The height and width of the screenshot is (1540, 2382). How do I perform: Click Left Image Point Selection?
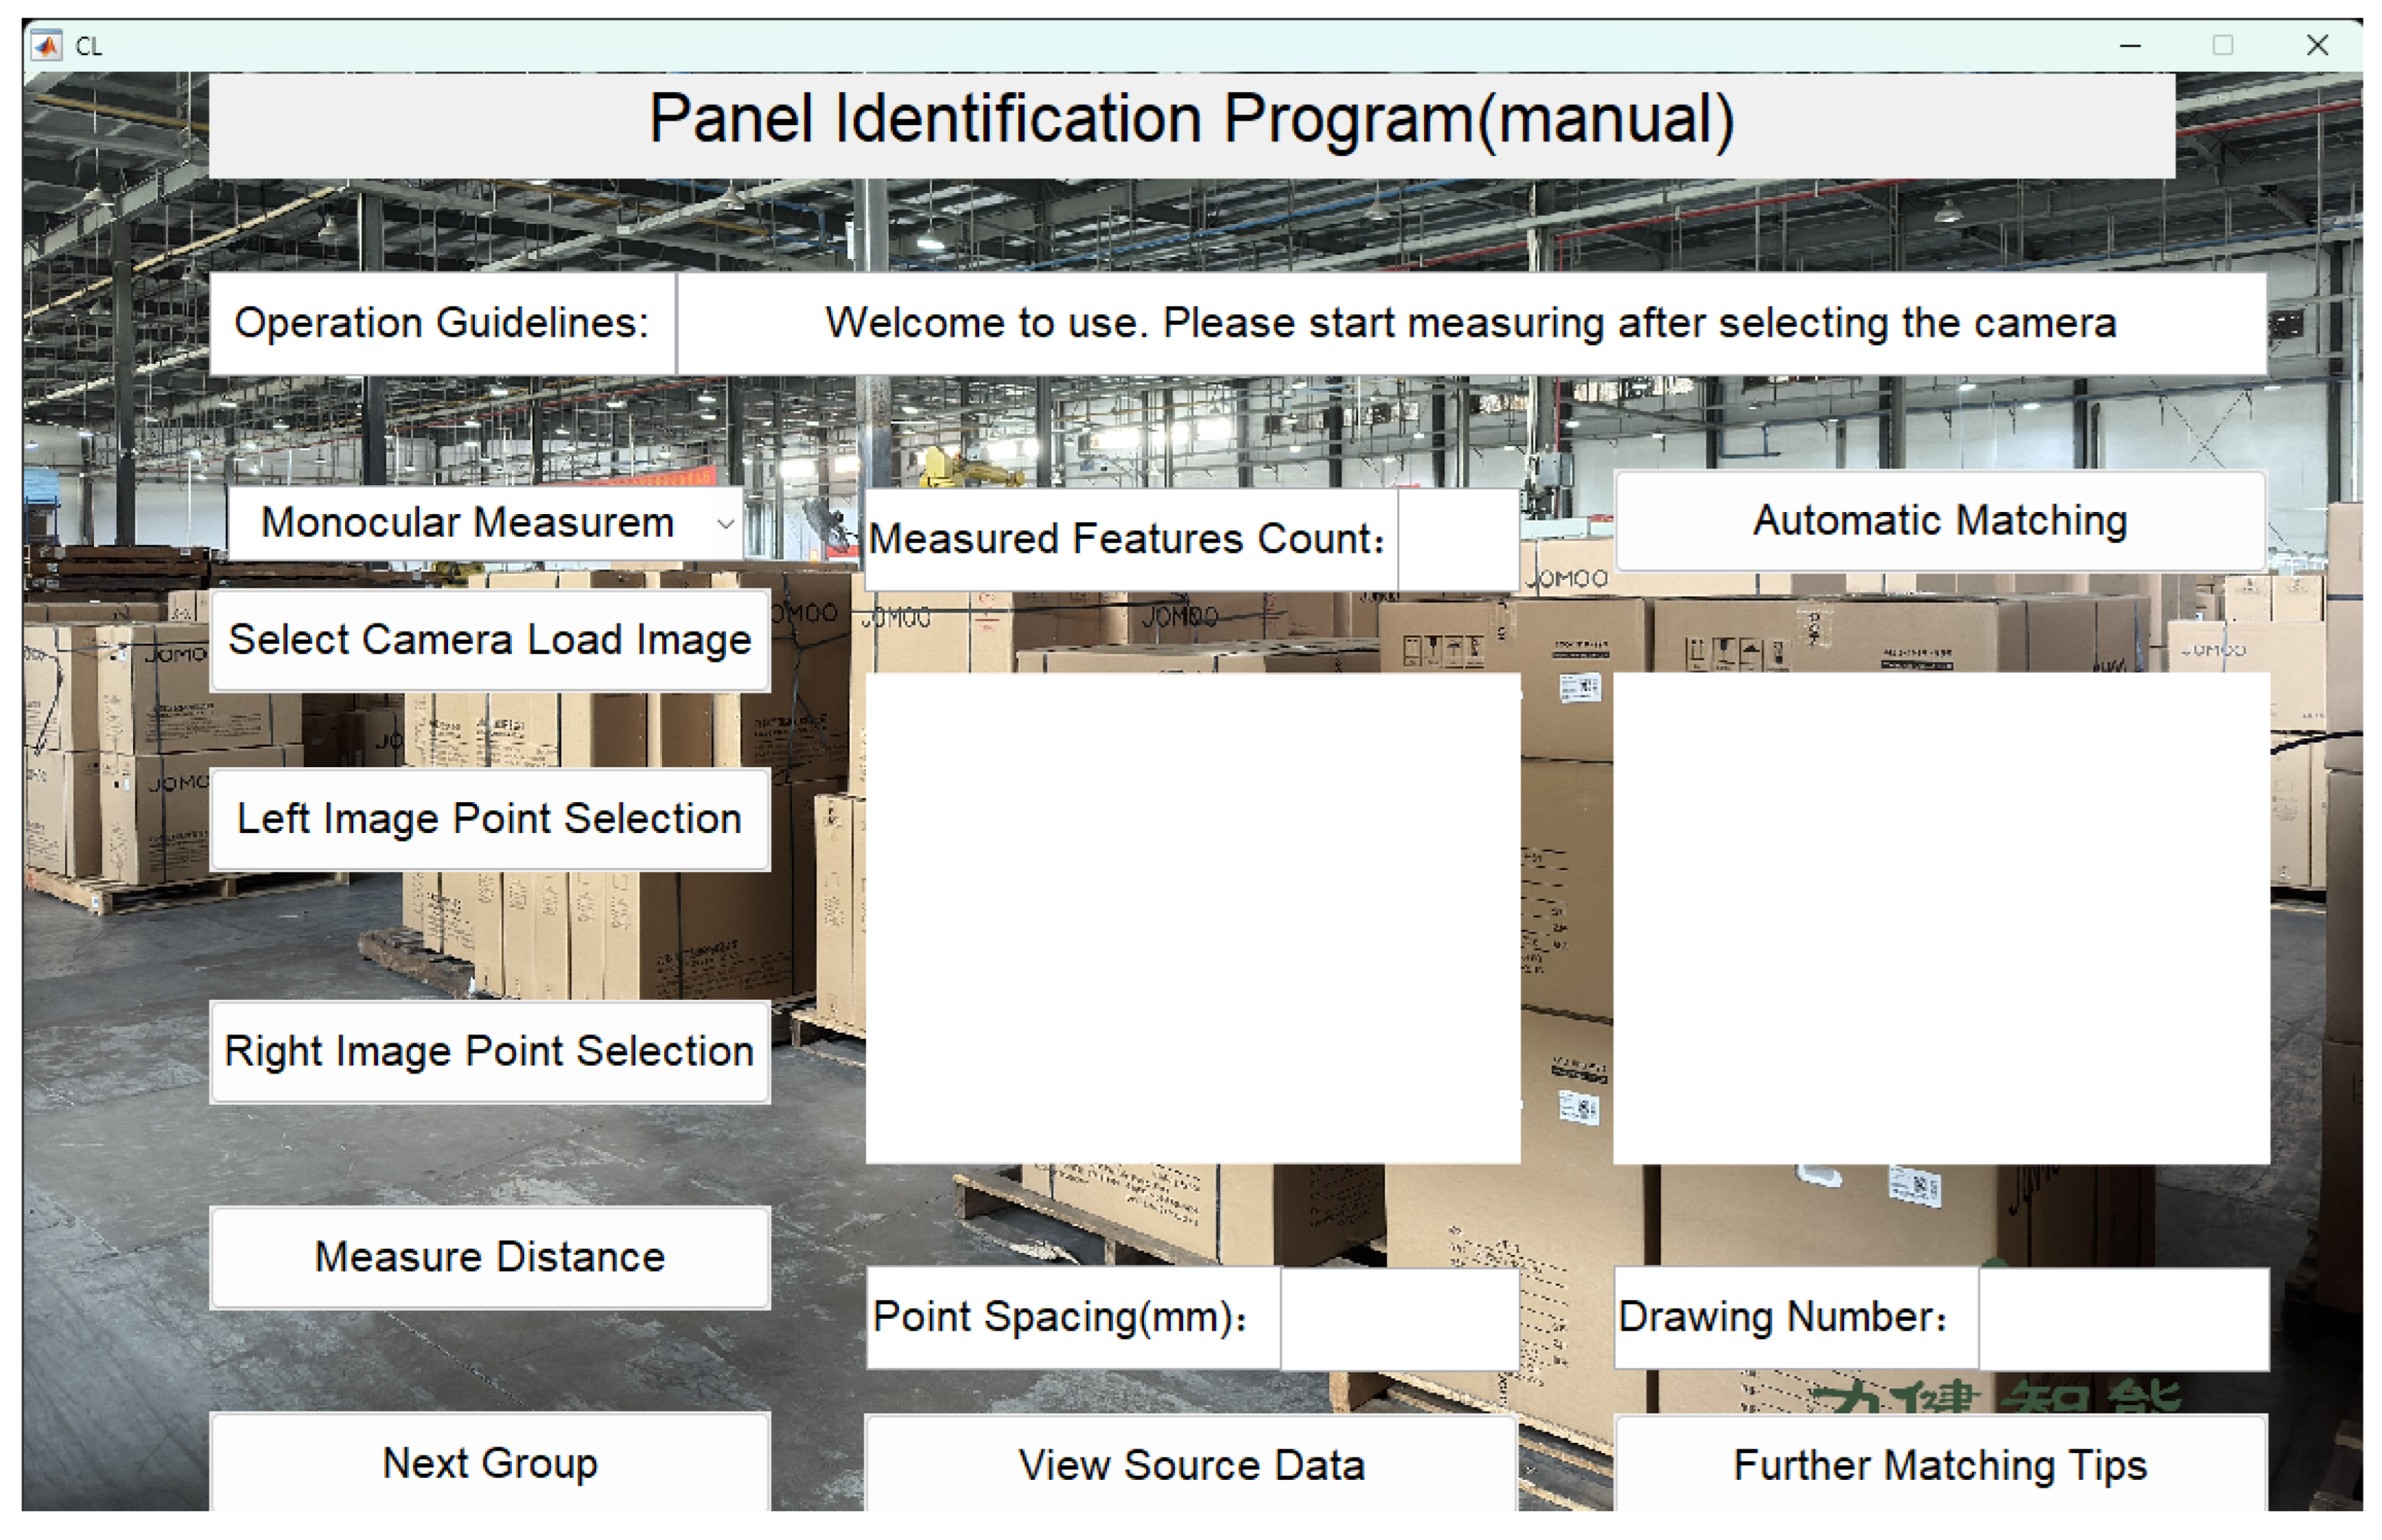click(x=489, y=819)
